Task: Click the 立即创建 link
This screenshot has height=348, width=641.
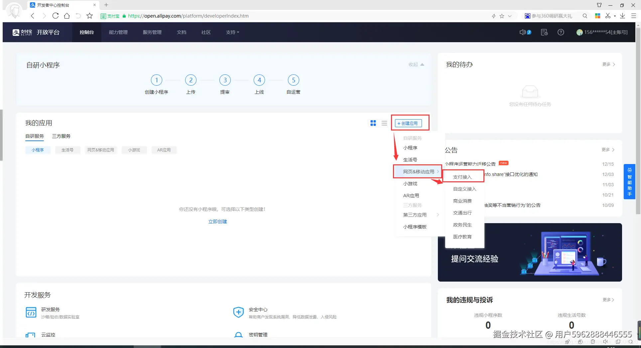Action: 217,221
